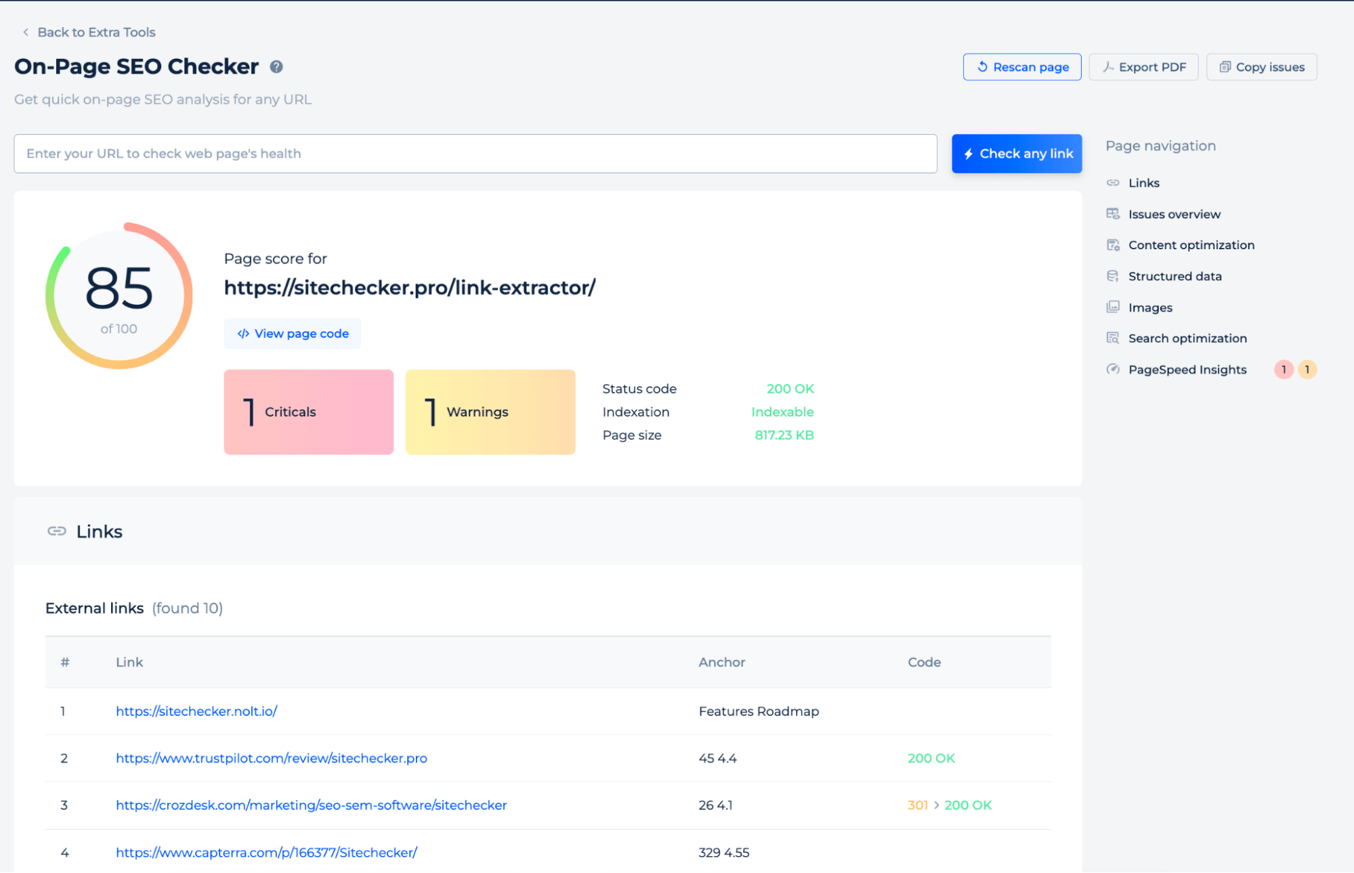Click the PDF icon on Export PDF
Screen dimensions: 1354x873
[x=1108, y=66]
